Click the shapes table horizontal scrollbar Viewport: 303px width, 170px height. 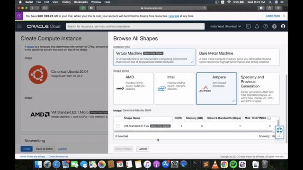193,131
